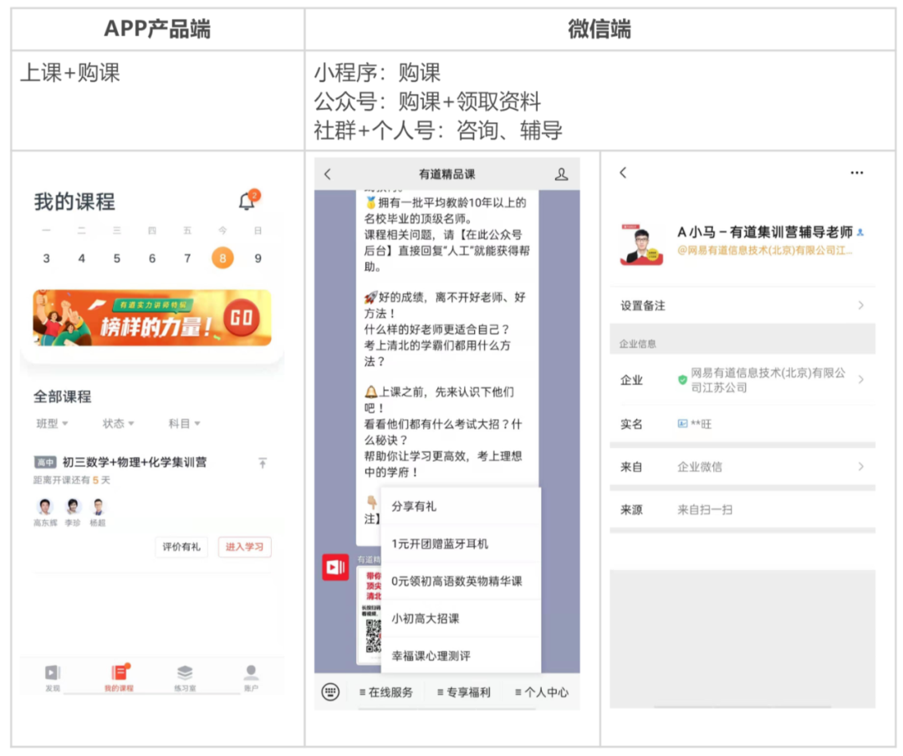This screenshot has height=756, width=903.
Task: Click the 进入学习 button
Action: tap(245, 547)
